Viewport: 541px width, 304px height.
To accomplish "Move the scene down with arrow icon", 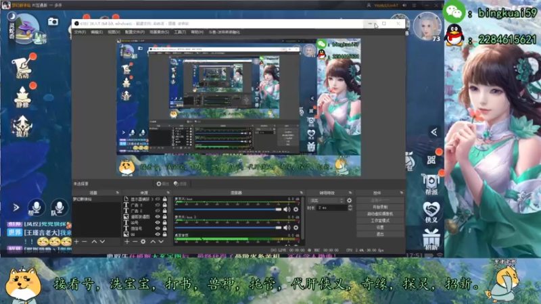I will 103,242.
